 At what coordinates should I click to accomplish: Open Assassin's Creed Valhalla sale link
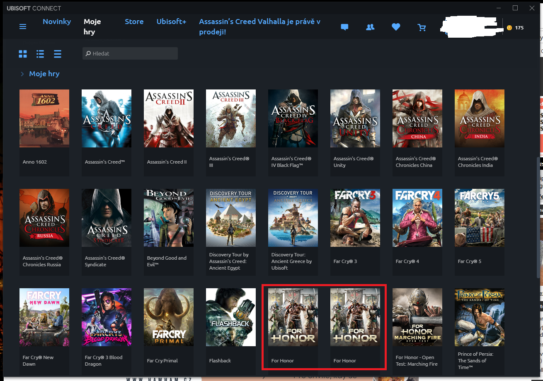click(259, 27)
